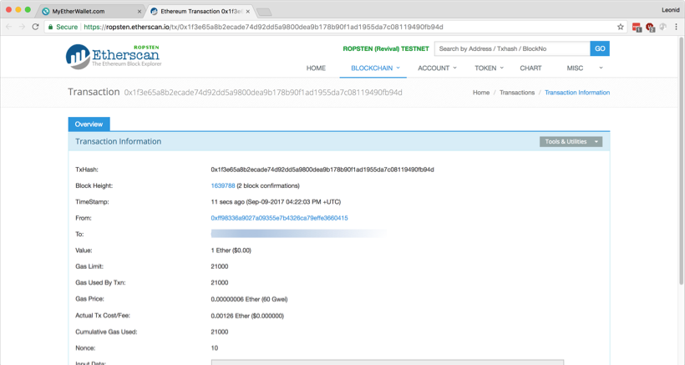This screenshot has height=365, width=685.
Task: Click the green Secure padlock icon
Action: [x=51, y=27]
